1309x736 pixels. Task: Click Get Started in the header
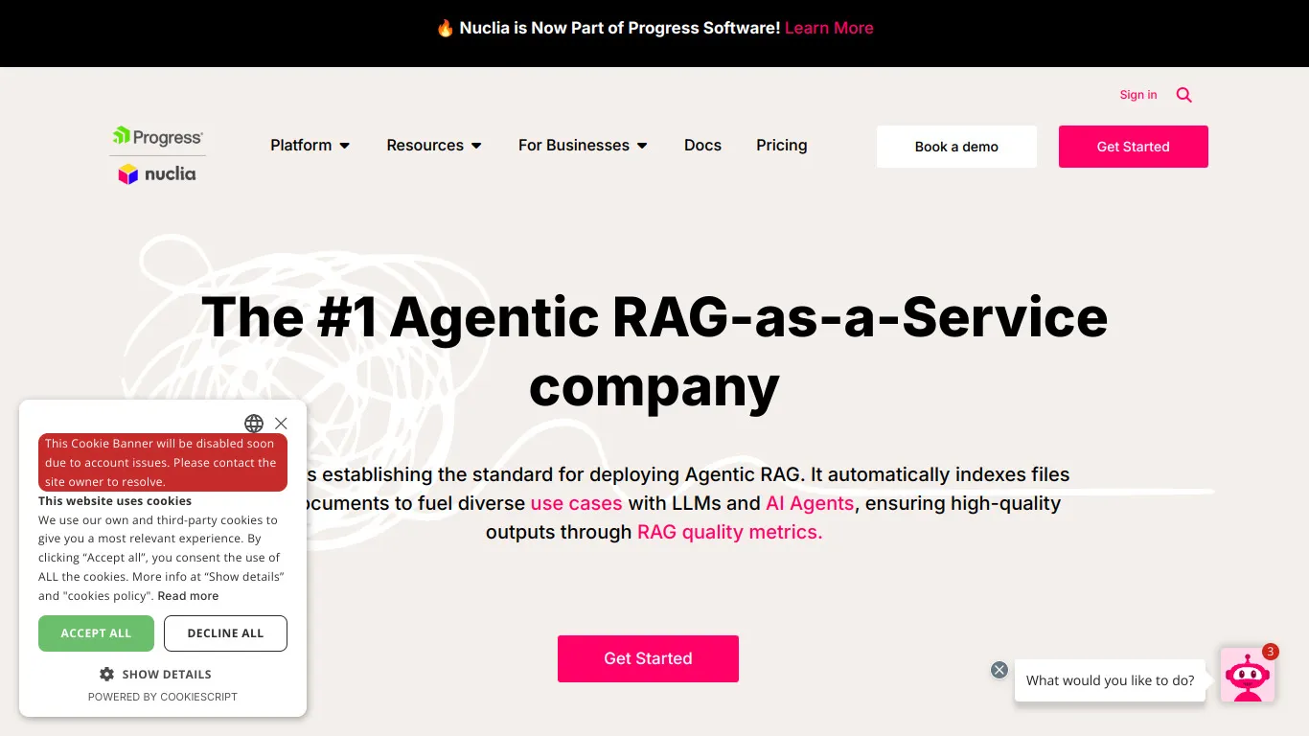(1134, 147)
